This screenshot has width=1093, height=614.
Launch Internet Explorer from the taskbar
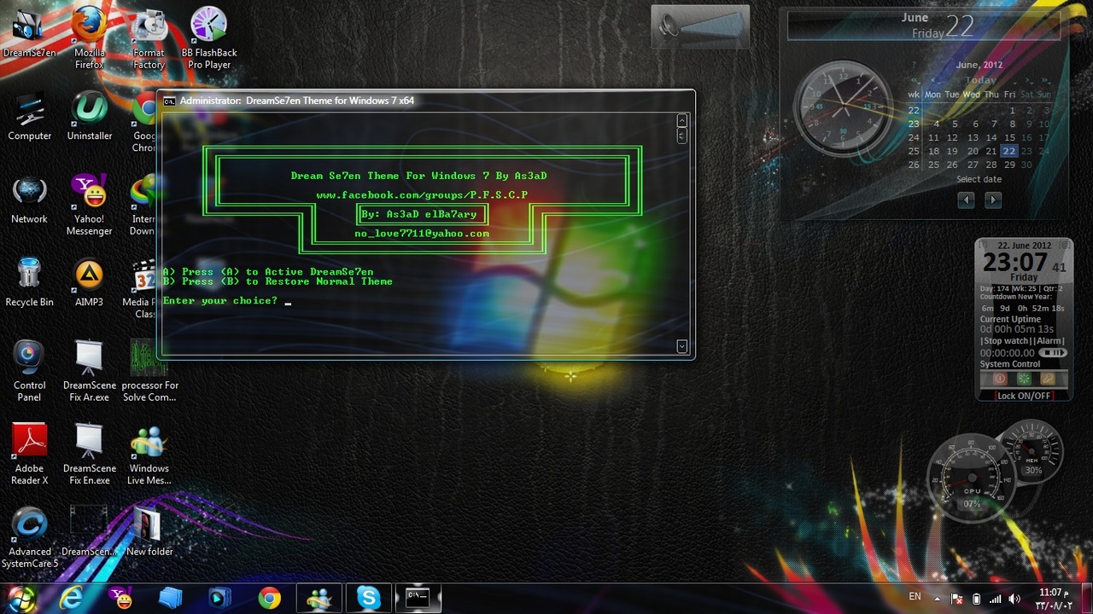point(72,598)
